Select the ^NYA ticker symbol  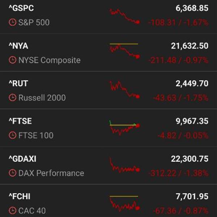tap(18, 46)
